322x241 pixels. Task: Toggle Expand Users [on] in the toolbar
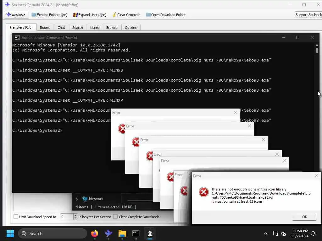(90, 15)
